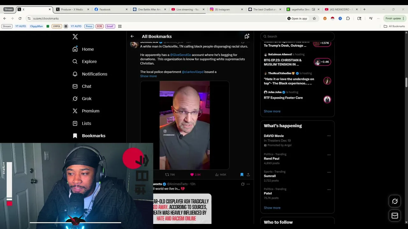Switch to the Producer - X Media tab
The image size is (408, 229).
[72, 10]
